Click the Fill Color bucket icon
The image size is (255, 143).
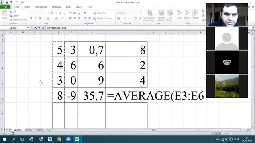point(56,19)
